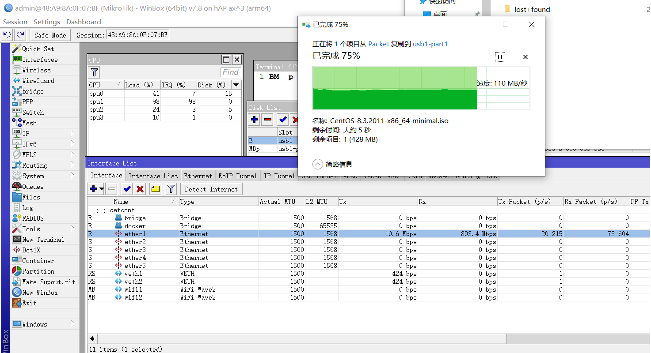Click the Detect Internet button

211,189
